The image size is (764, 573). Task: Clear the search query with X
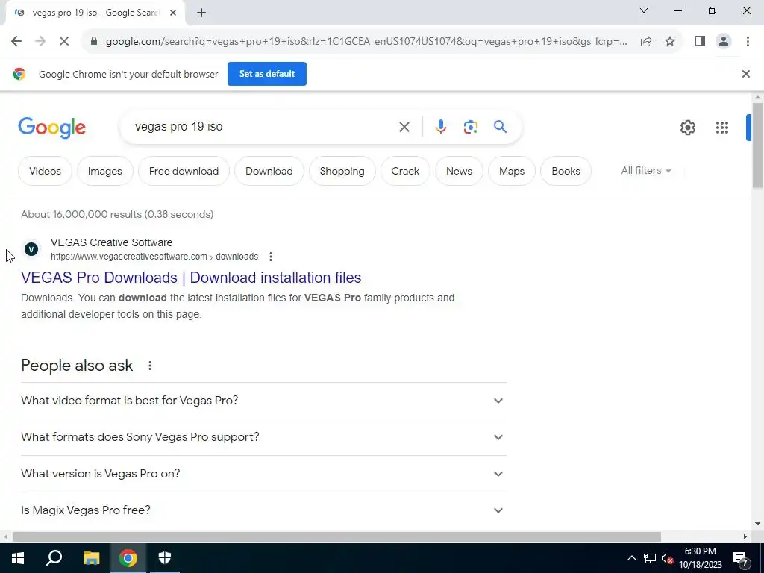(404, 127)
